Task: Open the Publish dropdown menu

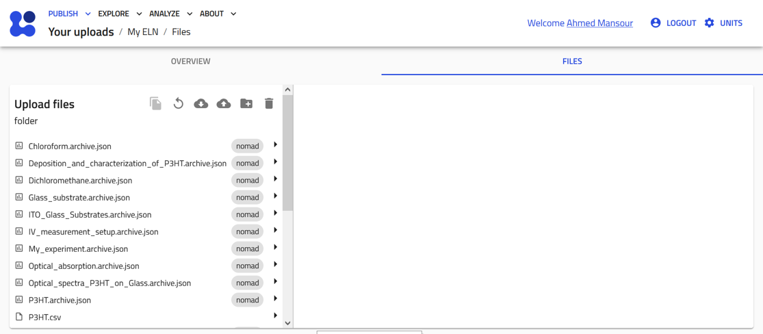Action: (x=69, y=14)
